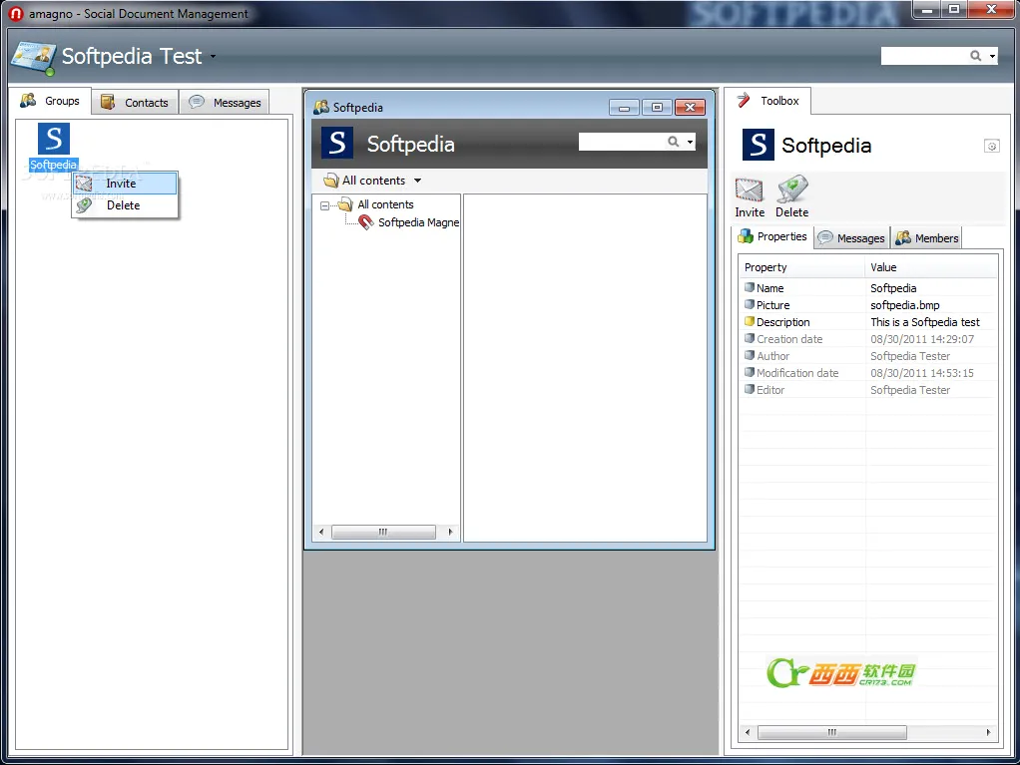Viewport: 1020px width, 765px height.
Task: Click the properties table horizontal scrollbar
Action: pyautogui.click(x=867, y=732)
